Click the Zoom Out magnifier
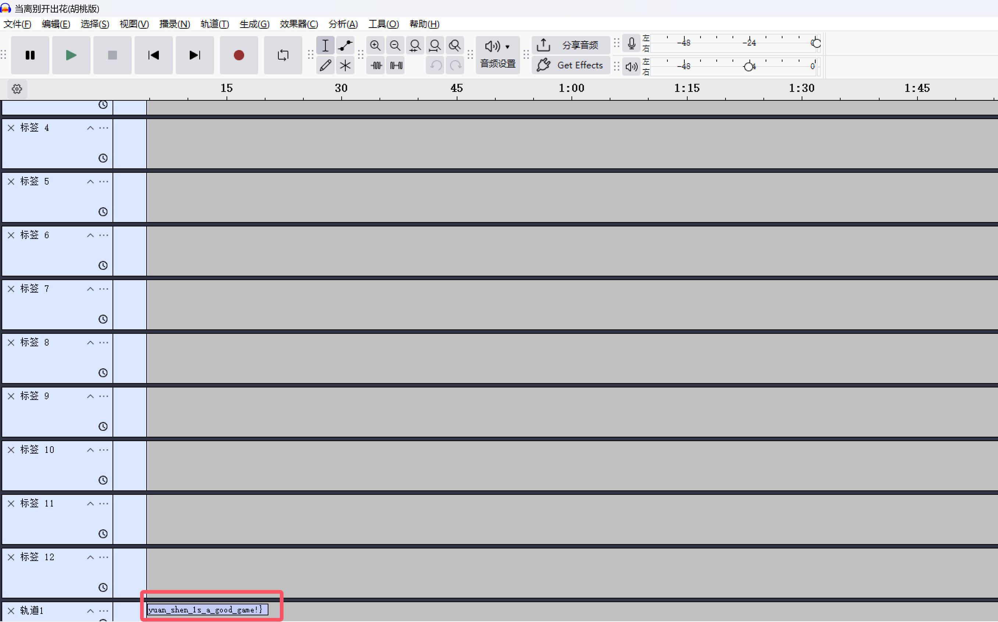The image size is (998, 622). pyautogui.click(x=395, y=45)
